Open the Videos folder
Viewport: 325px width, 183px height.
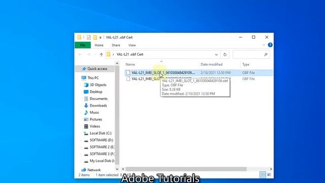(95, 126)
